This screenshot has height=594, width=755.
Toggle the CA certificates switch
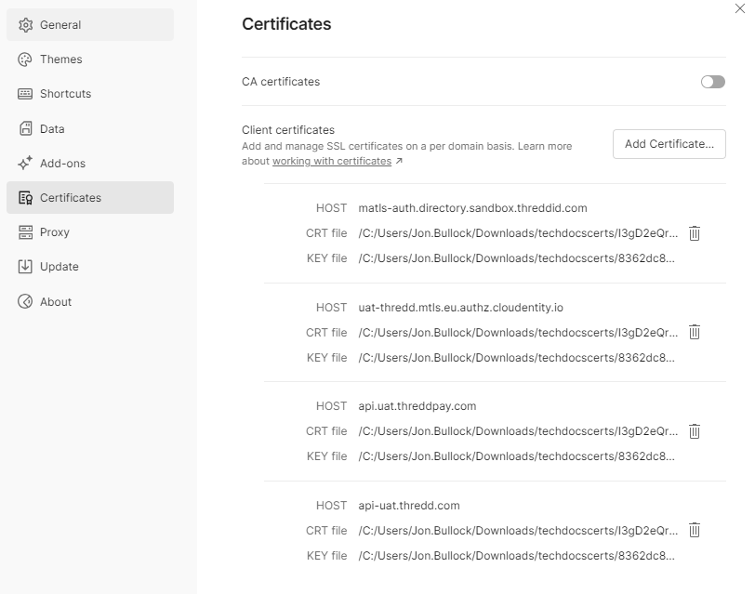712,82
